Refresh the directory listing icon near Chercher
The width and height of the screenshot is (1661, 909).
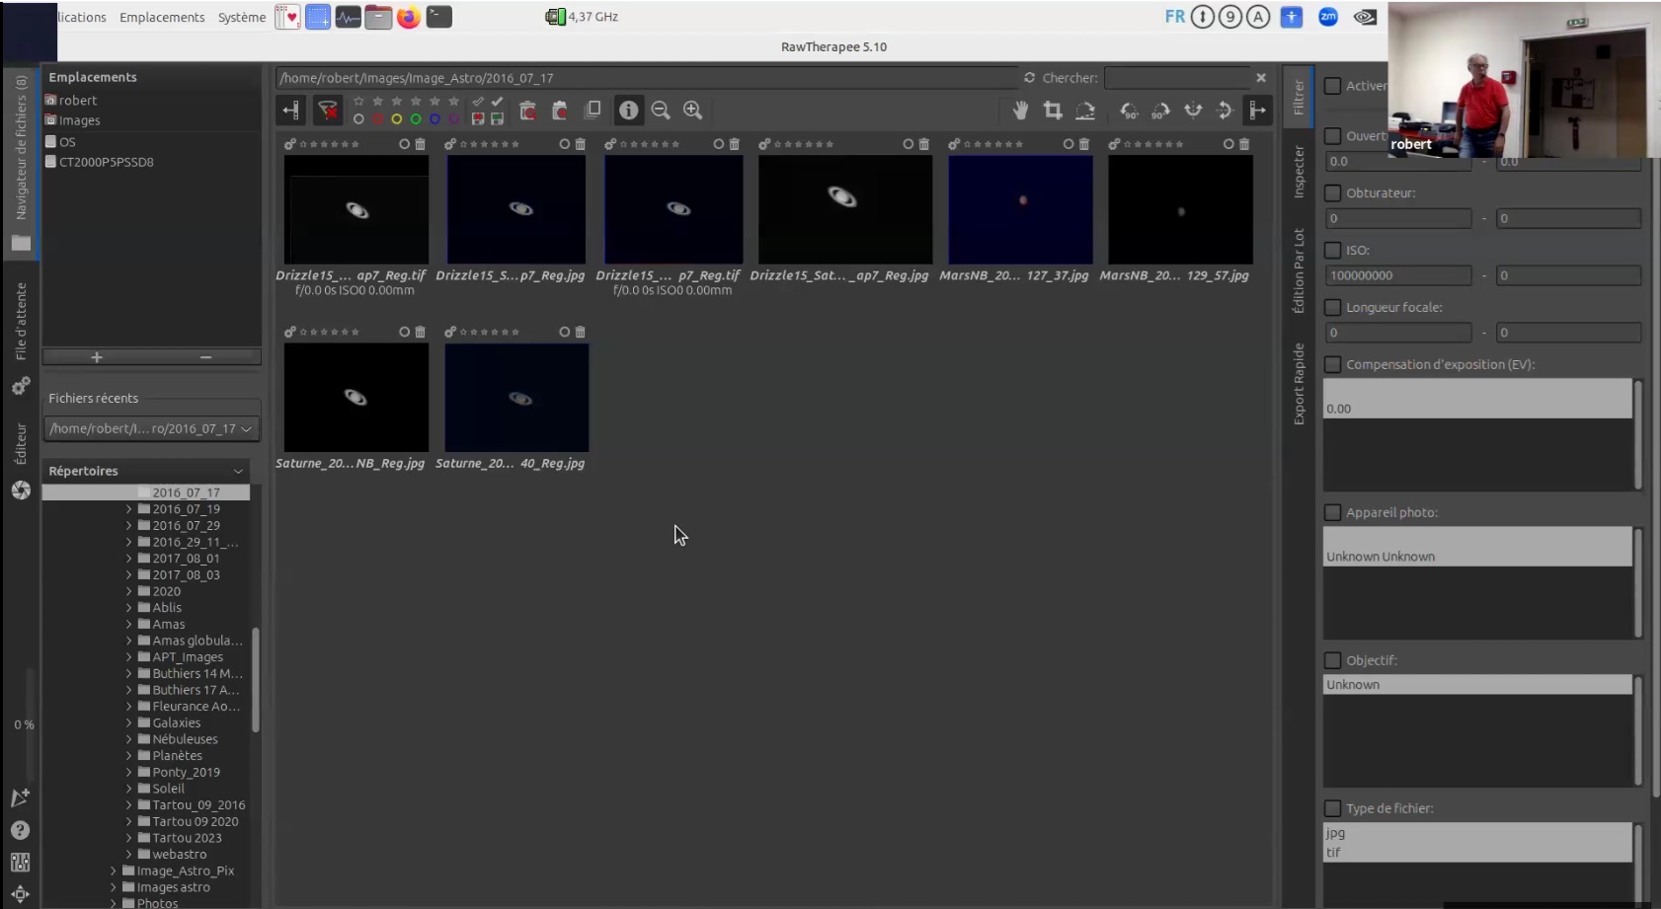coord(1029,77)
